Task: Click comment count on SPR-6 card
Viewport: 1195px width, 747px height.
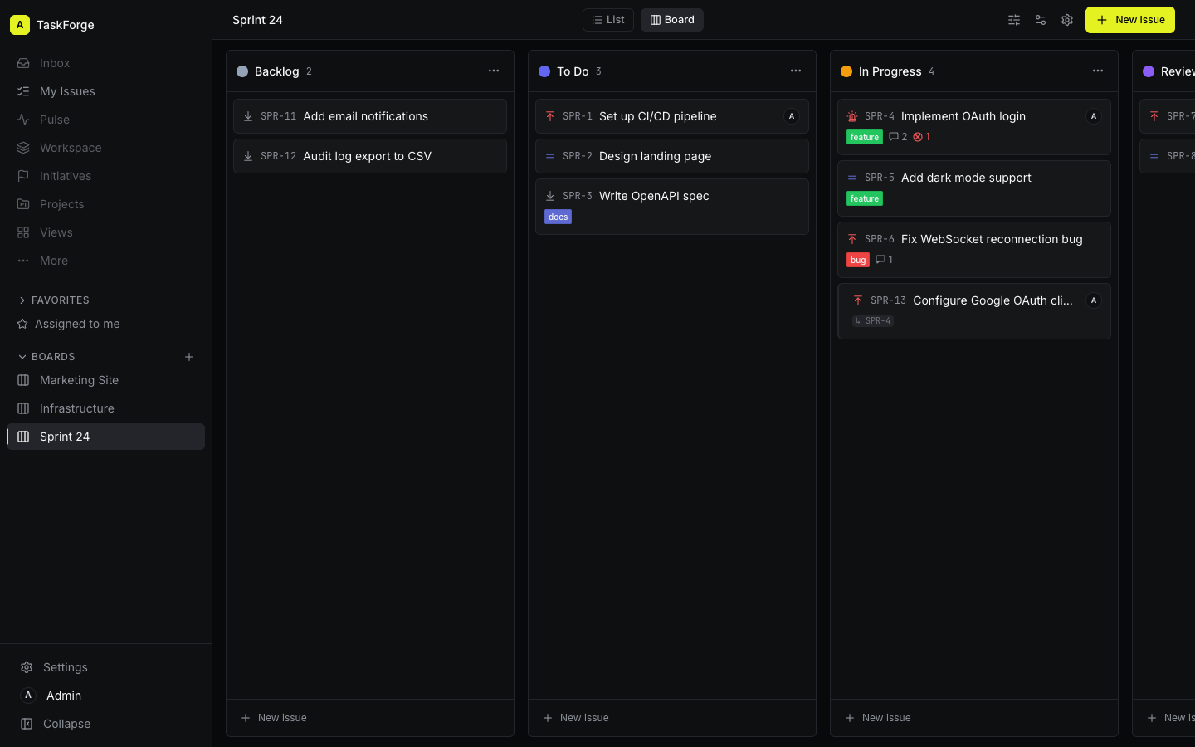Action: 884,260
